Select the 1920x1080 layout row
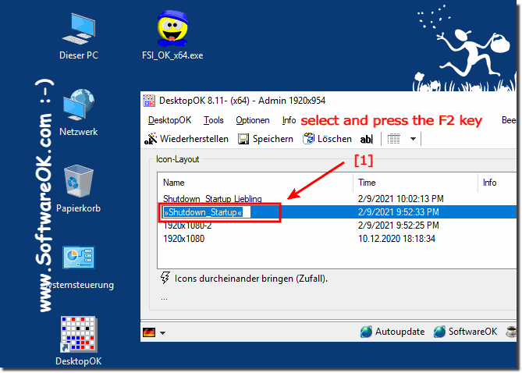The image size is (522, 373). tap(337, 239)
